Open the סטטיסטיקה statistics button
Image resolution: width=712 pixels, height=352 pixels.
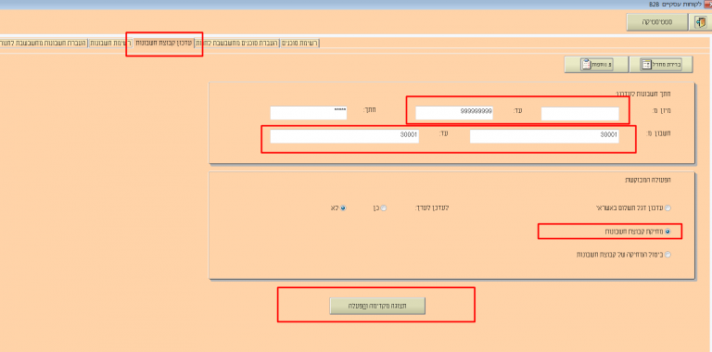click(657, 22)
